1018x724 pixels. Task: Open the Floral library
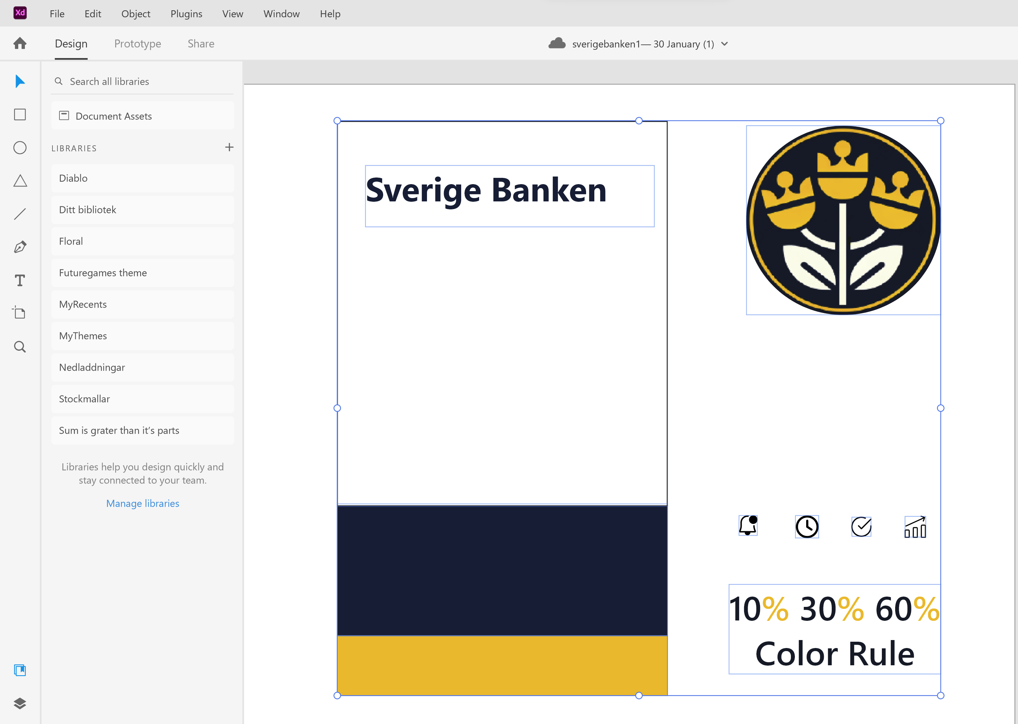click(x=143, y=241)
